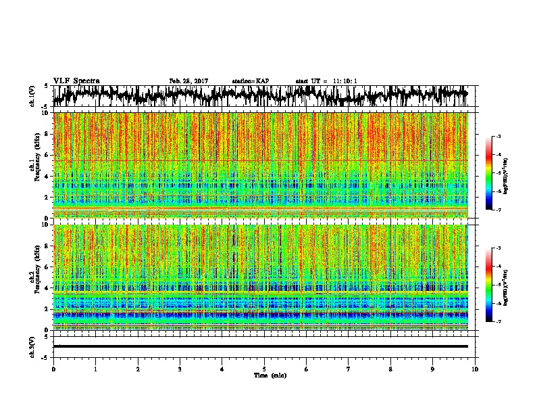
Task: Click the "ch.1(V)" waveform axis label
Action: click(32, 96)
